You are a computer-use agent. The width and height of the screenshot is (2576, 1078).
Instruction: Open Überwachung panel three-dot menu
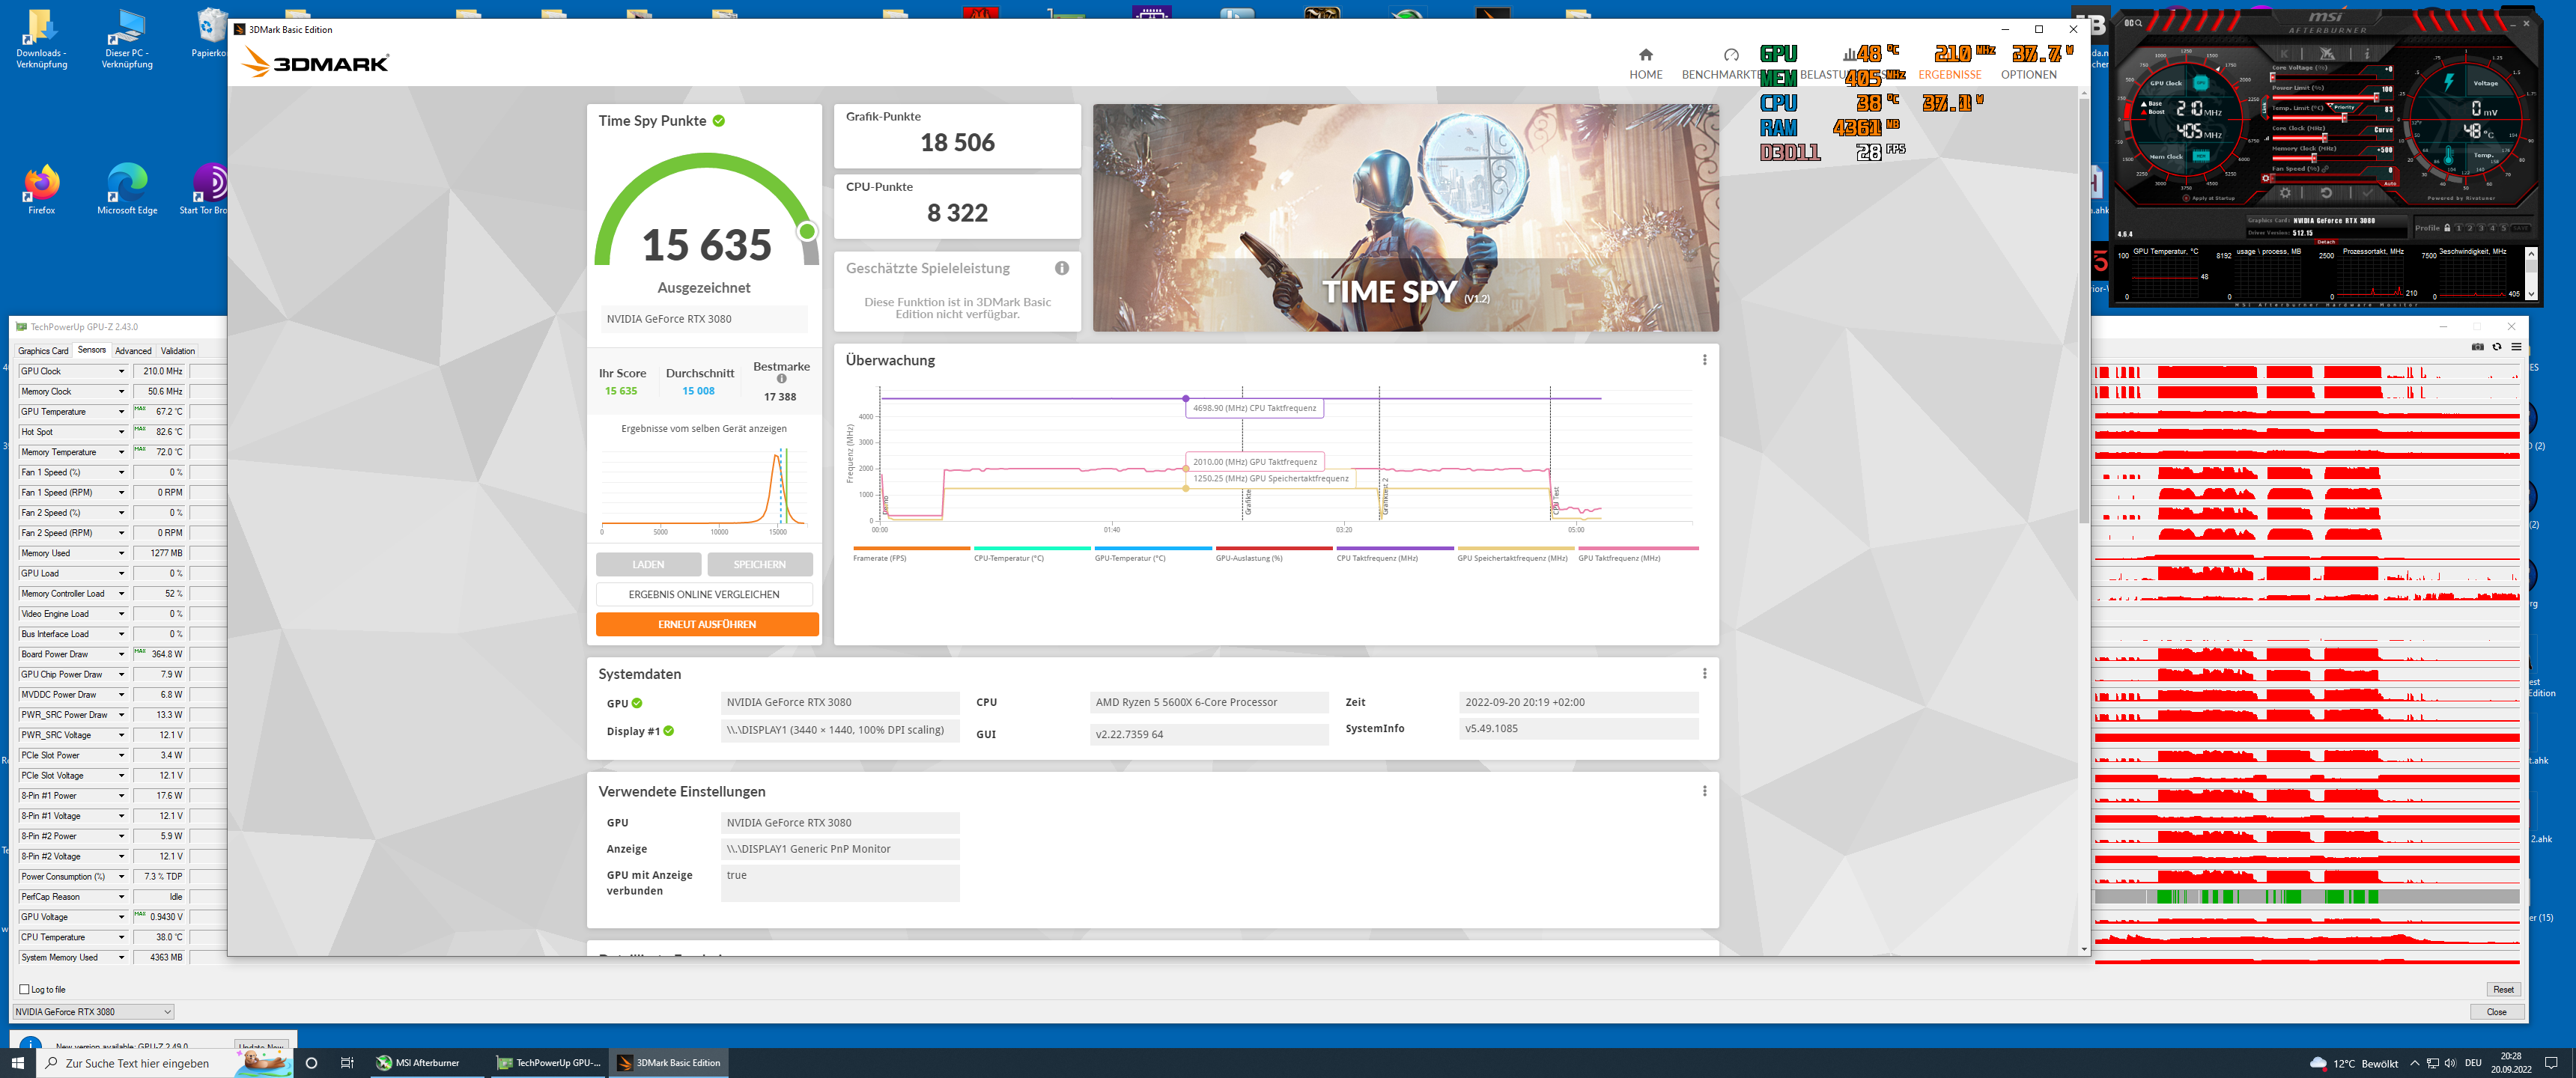(x=1704, y=360)
